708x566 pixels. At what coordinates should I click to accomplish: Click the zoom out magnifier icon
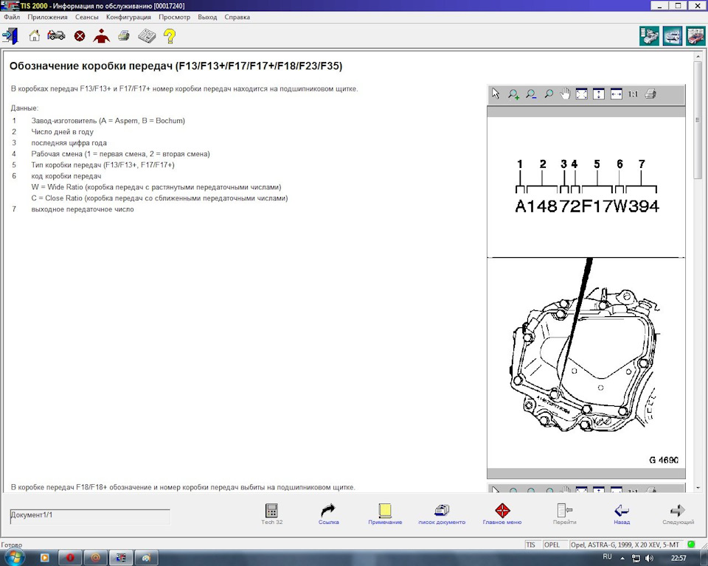coord(531,94)
